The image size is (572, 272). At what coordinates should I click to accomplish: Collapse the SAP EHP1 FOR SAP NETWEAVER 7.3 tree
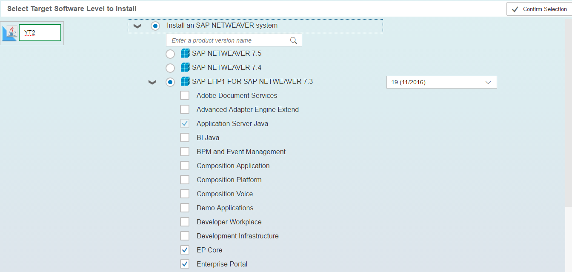152,83
